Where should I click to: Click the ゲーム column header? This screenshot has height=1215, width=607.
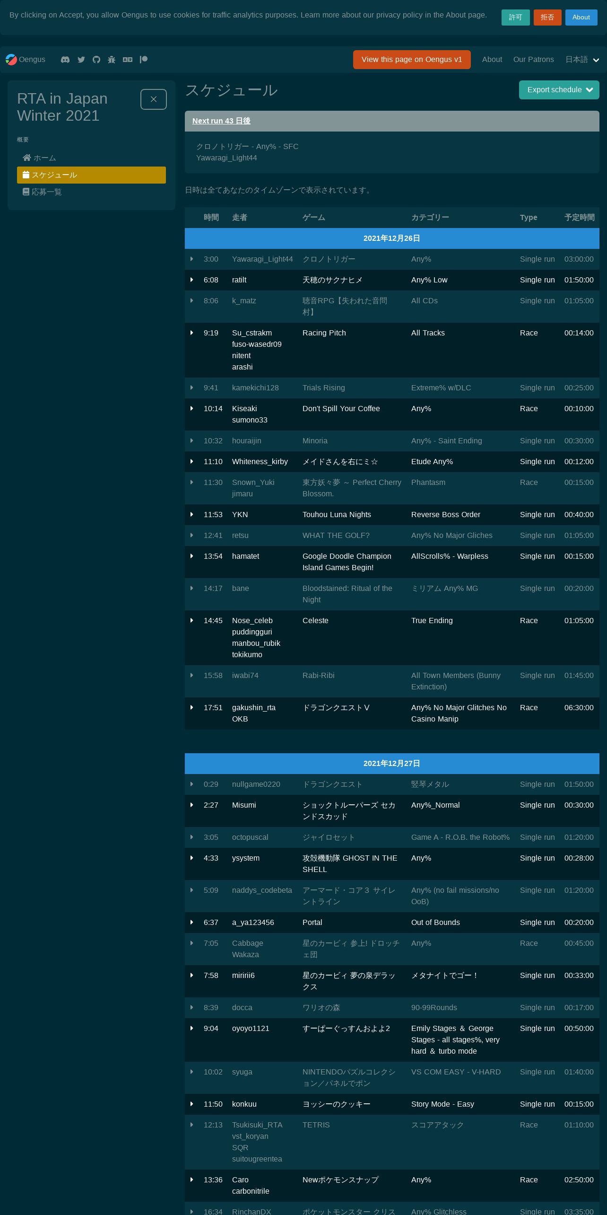(314, 218)
